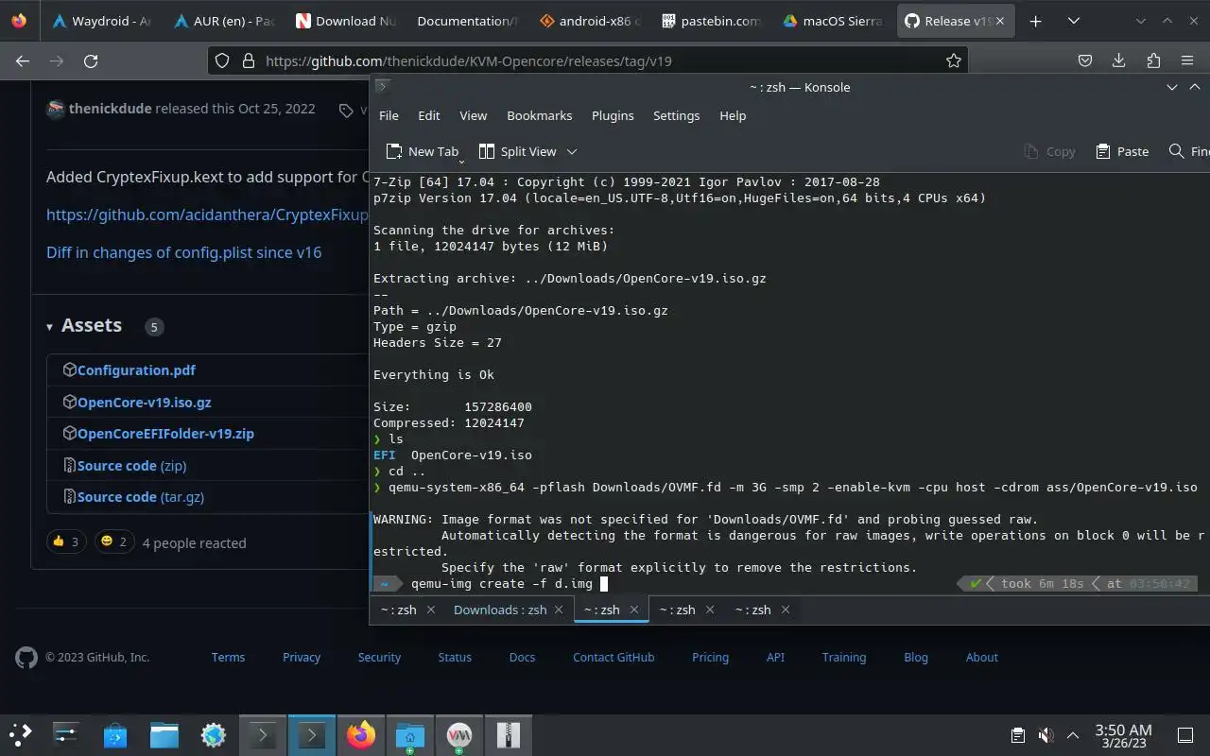Reload the GitHub release page

tap(91, 60)
